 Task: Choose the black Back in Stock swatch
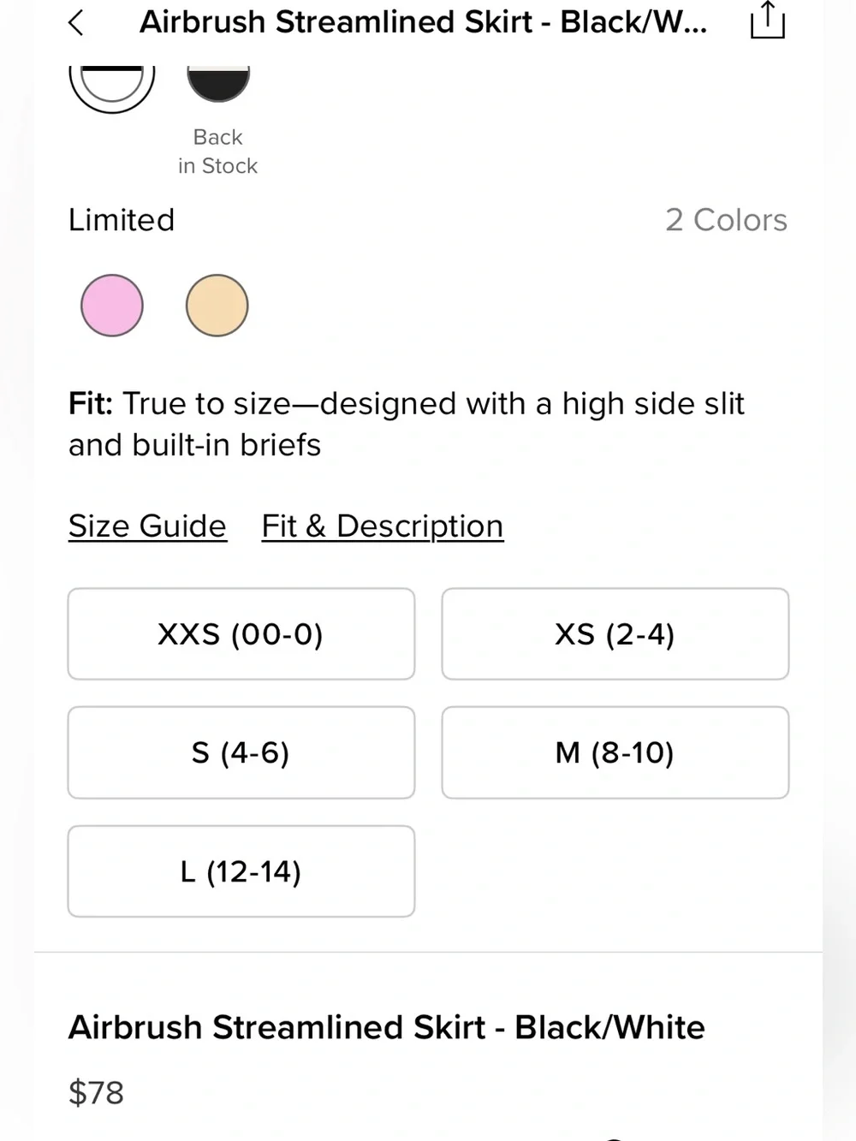coord(218,83)
